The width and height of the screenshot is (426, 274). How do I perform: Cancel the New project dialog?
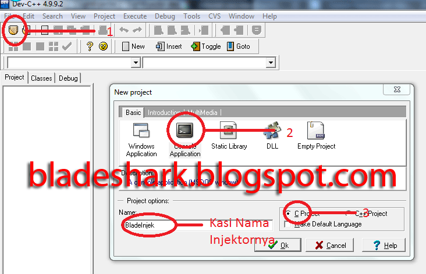[330, 246]
